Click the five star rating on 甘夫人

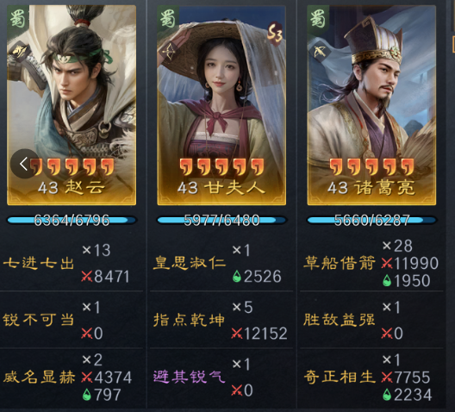coord(221,167)
